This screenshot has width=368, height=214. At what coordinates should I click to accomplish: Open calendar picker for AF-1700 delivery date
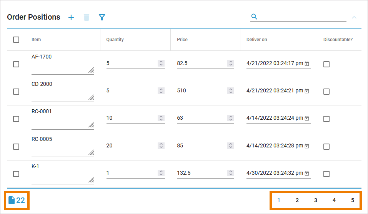tap(307, 64)
